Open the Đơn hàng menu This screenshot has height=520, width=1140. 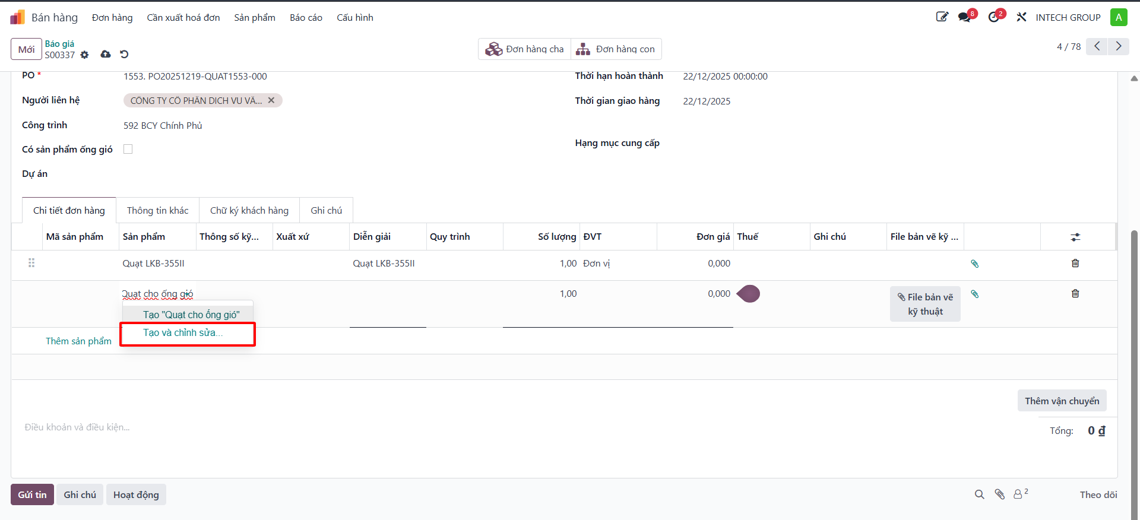pyautogui.click(x=112, y=18)
